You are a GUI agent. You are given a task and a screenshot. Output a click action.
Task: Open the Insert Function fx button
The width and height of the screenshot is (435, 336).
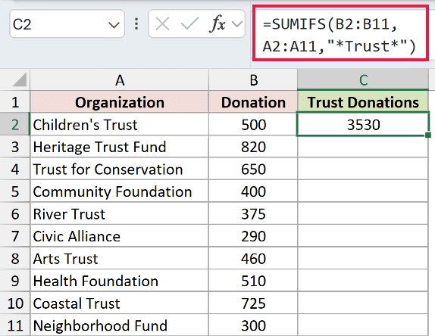(217, 23)
